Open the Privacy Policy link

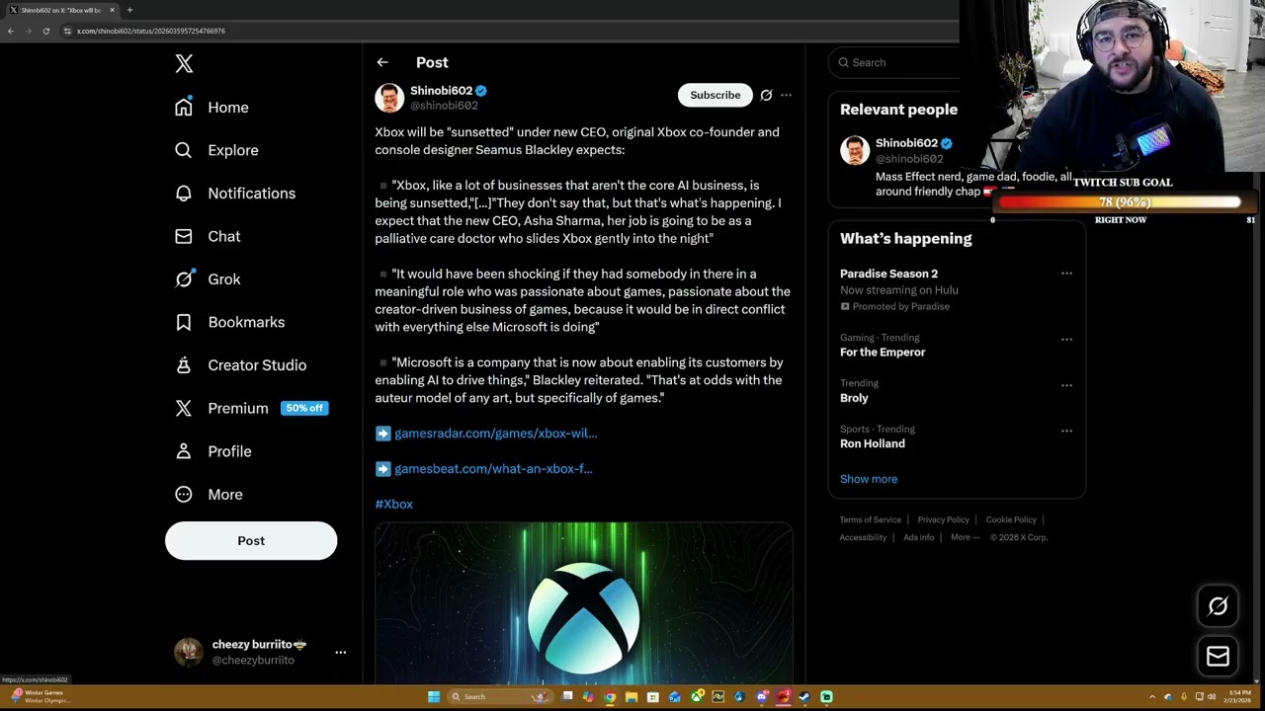point(943,519)
